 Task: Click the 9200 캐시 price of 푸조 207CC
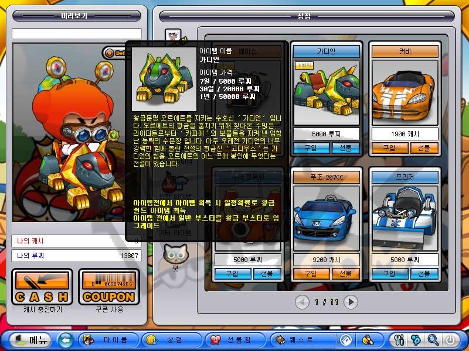coord(327,260)
